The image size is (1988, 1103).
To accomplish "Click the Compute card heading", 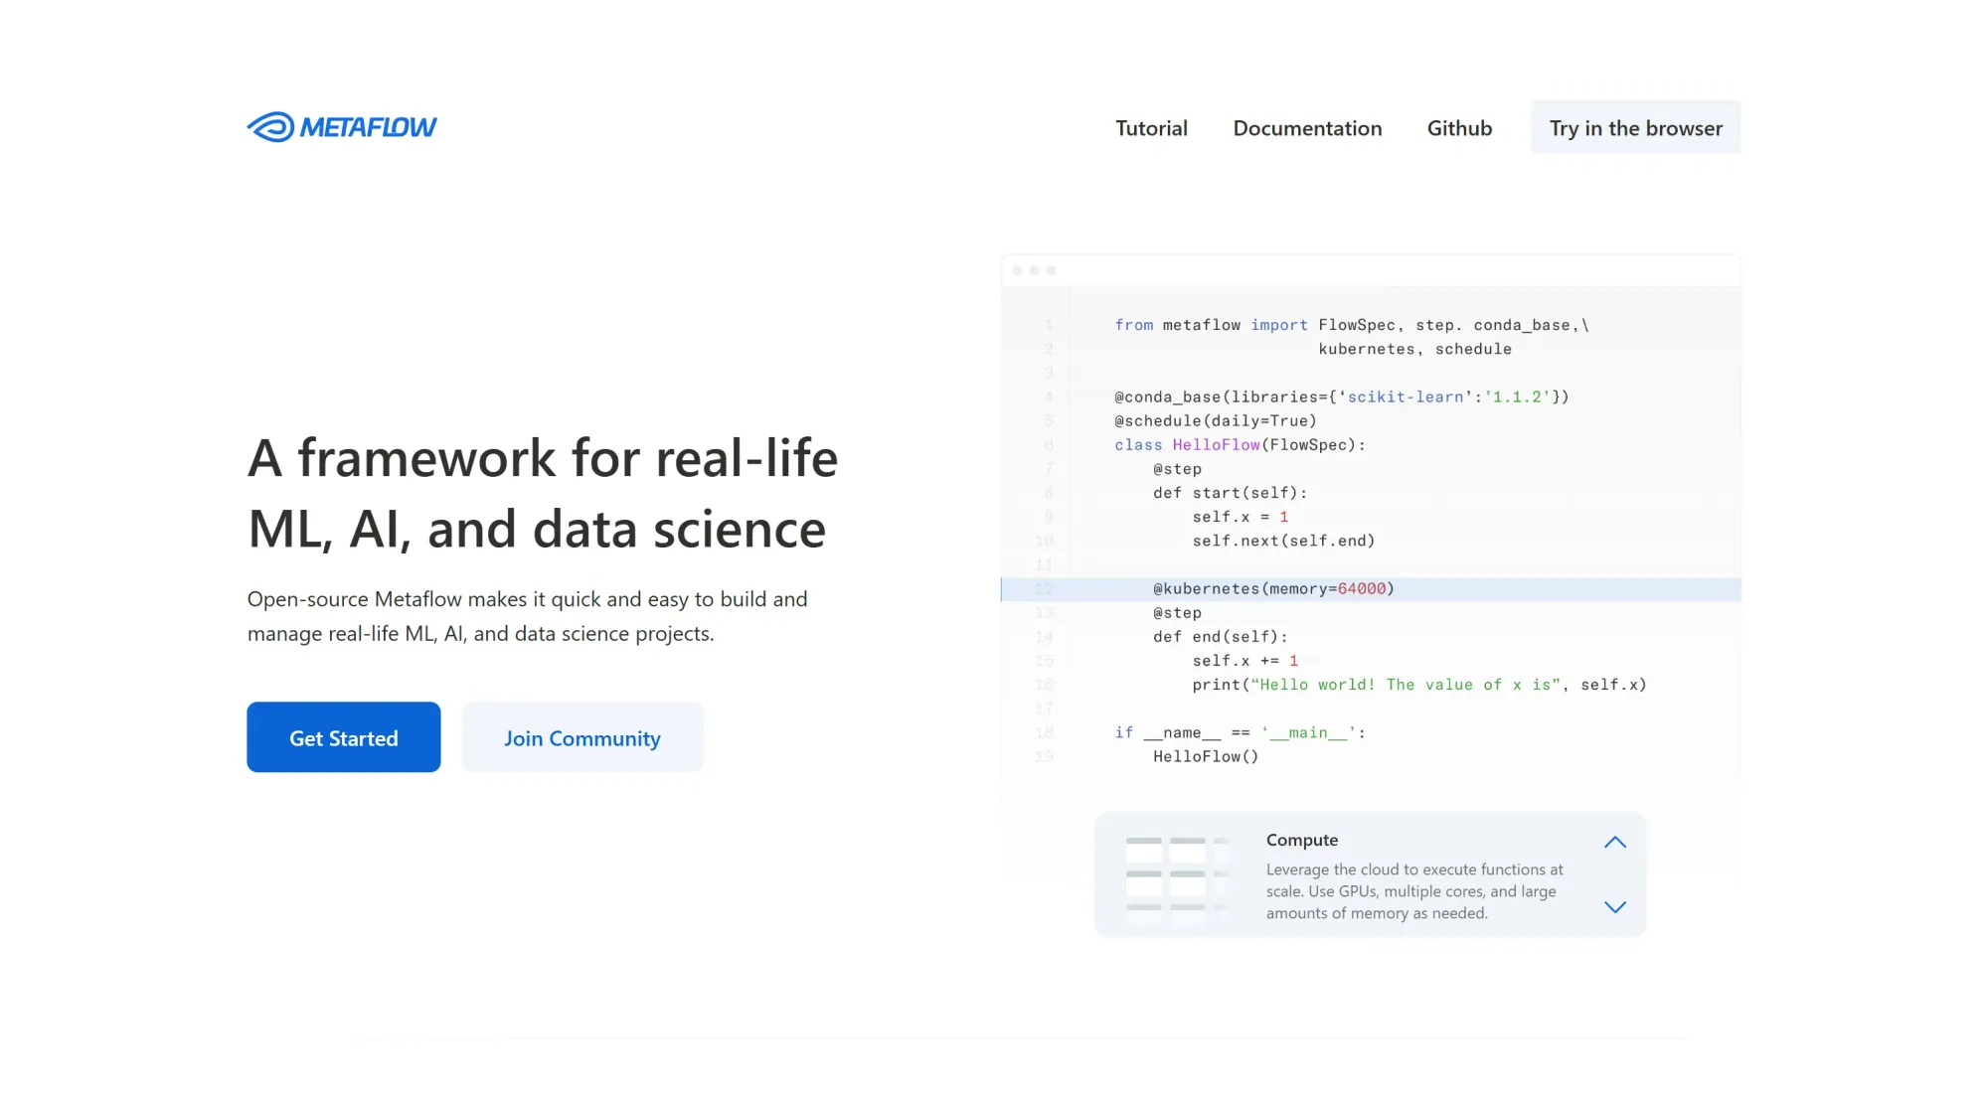I will [x=1301, y=840].
